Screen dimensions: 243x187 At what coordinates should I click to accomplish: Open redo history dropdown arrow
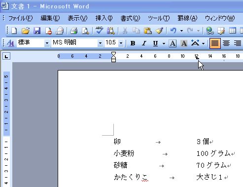tap(198, 31)
